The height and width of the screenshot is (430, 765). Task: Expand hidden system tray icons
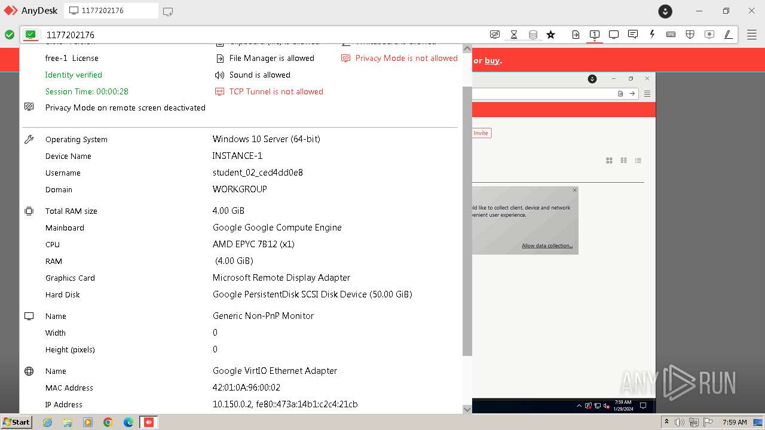coord(666,422)
